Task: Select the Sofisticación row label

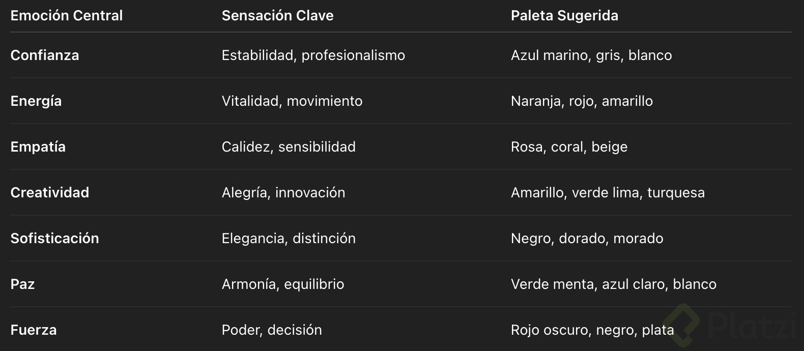Action: click(55, 239)
